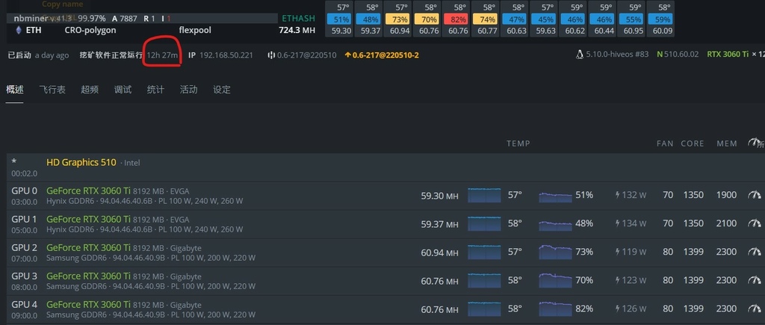This screenshot has height=325, width=765.
Task: Click GPU 2 GeForce RTX 3060 Ti name
Action: point(88,247)
